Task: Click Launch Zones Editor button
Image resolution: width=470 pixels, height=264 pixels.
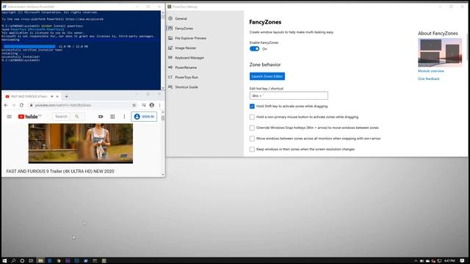Action: pyautogui.click(x=267, y=76)
